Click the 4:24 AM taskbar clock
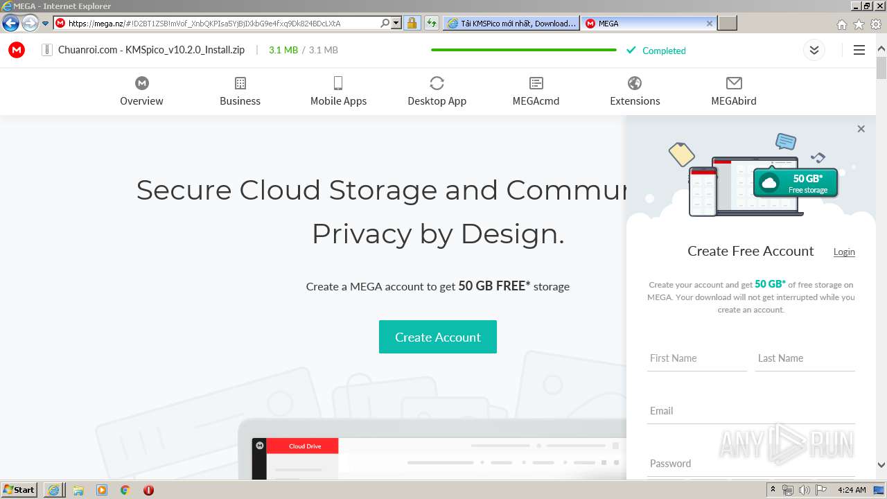 [852, 490]
